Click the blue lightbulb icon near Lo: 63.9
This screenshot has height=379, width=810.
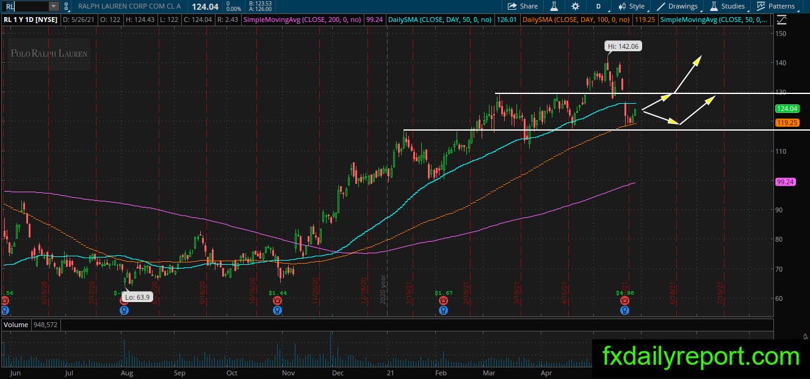tap(124, 310)
